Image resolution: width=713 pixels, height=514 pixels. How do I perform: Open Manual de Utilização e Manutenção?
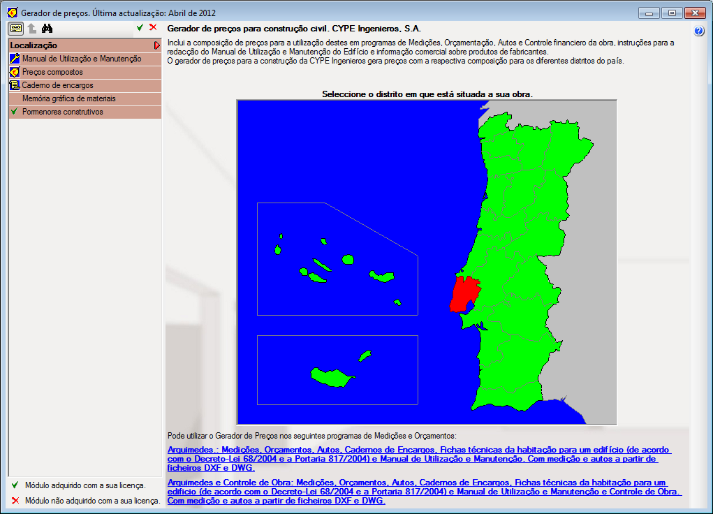(85, 59)
